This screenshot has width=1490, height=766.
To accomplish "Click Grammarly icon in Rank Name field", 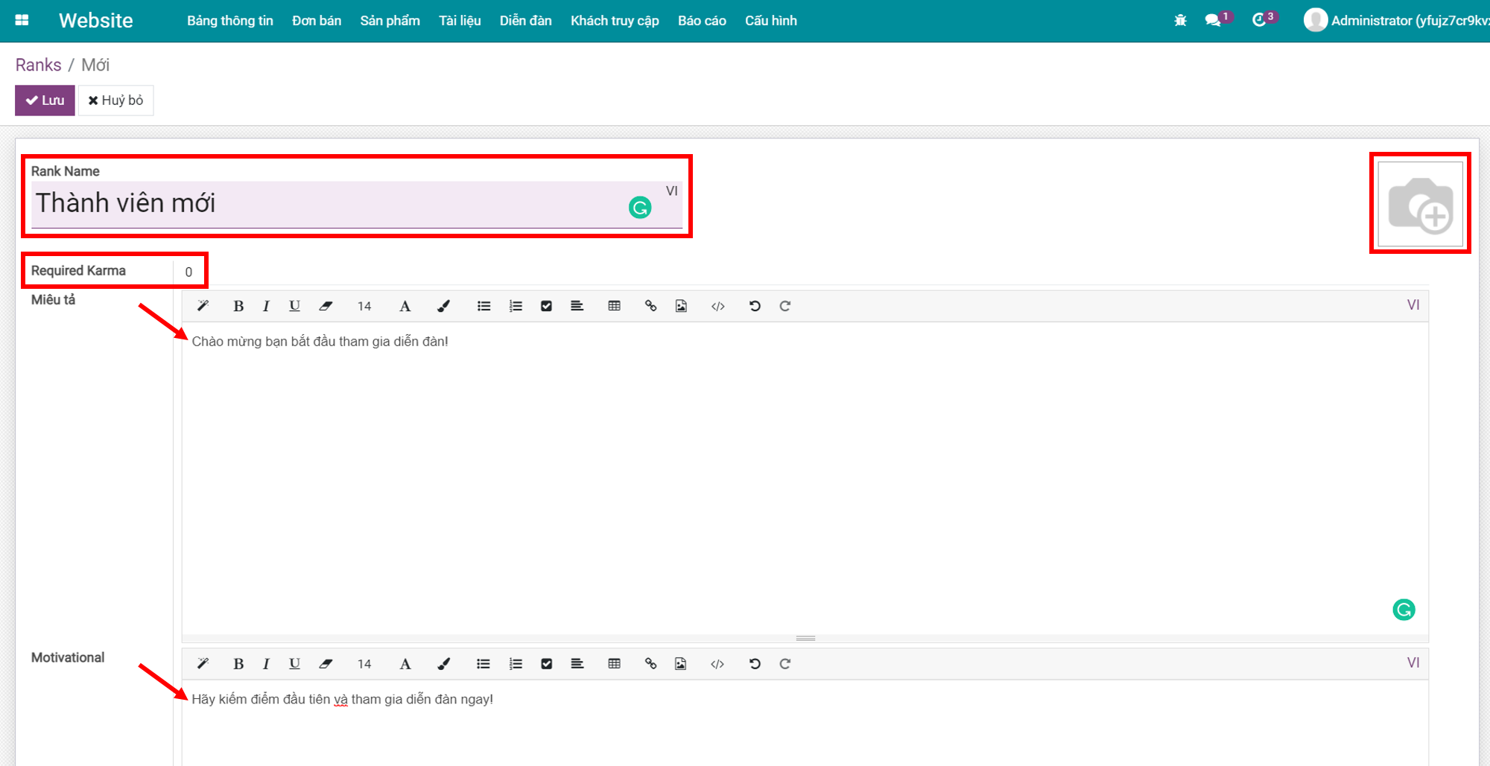I will (x=640, y=207).
